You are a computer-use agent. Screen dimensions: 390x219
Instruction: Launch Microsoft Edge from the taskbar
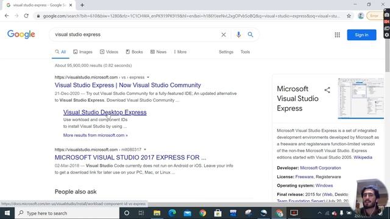point(172,213)
